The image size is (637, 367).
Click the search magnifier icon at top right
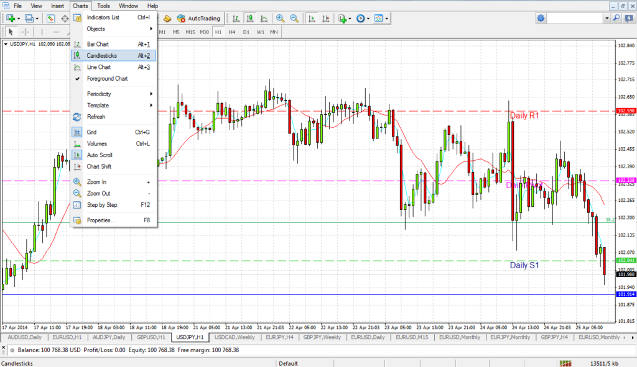click(x=616, y=18)
